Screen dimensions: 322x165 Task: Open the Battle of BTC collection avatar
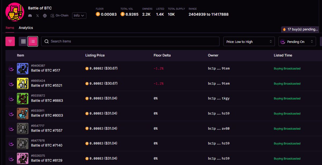tap(15, 12)
